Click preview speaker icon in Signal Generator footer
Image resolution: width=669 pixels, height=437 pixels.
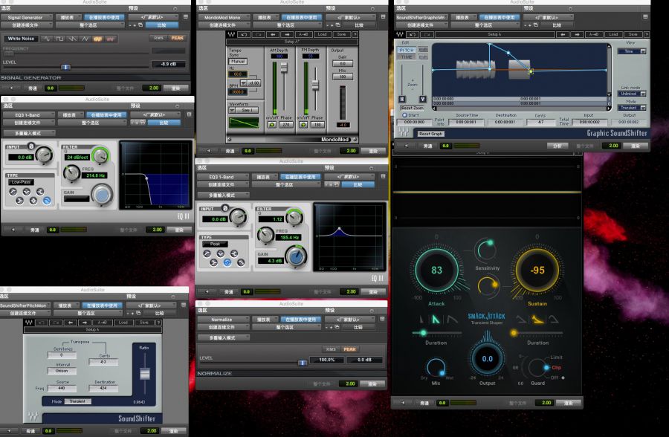point(11,88)
